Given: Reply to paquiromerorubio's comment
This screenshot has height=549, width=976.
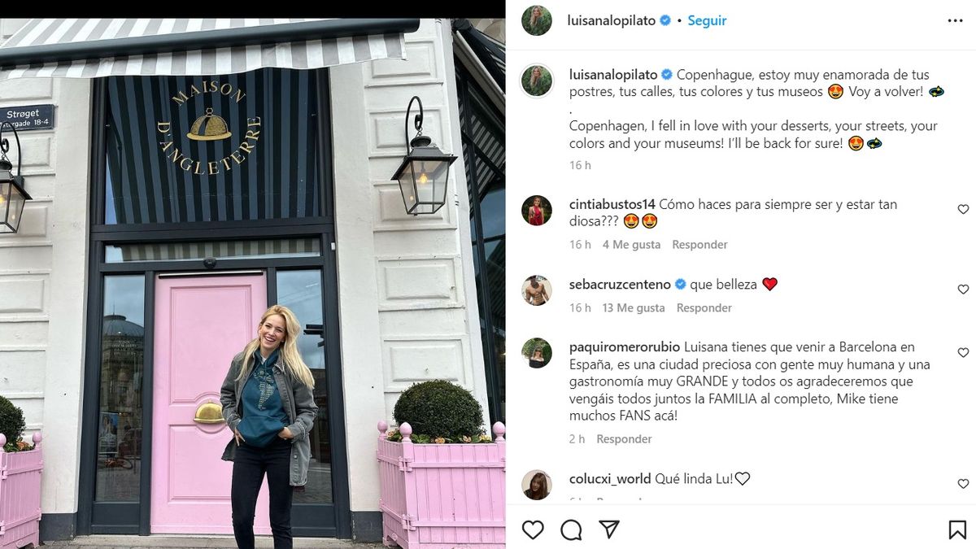Looking at the screenshot, I should coord(624,439).
